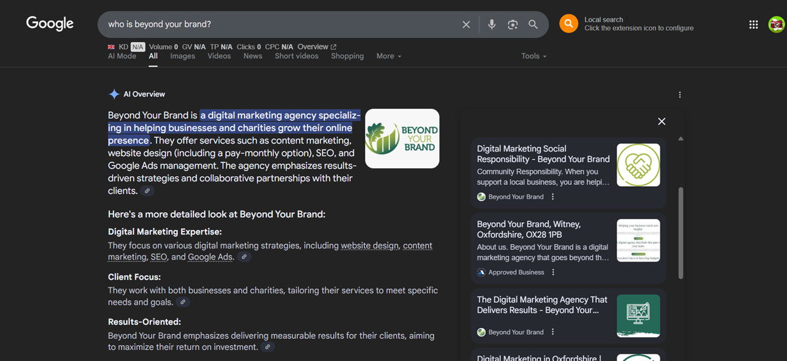
Task: Click the UK flag country icon
Action: coord(111,47)
